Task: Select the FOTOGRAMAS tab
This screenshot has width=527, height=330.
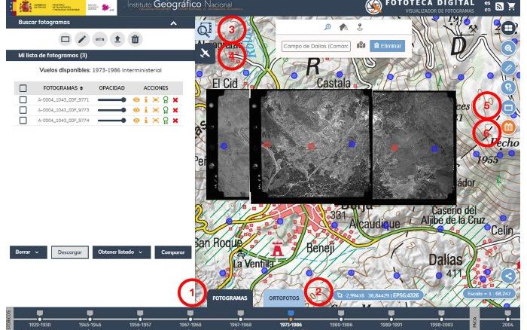Action: [230, 298]
